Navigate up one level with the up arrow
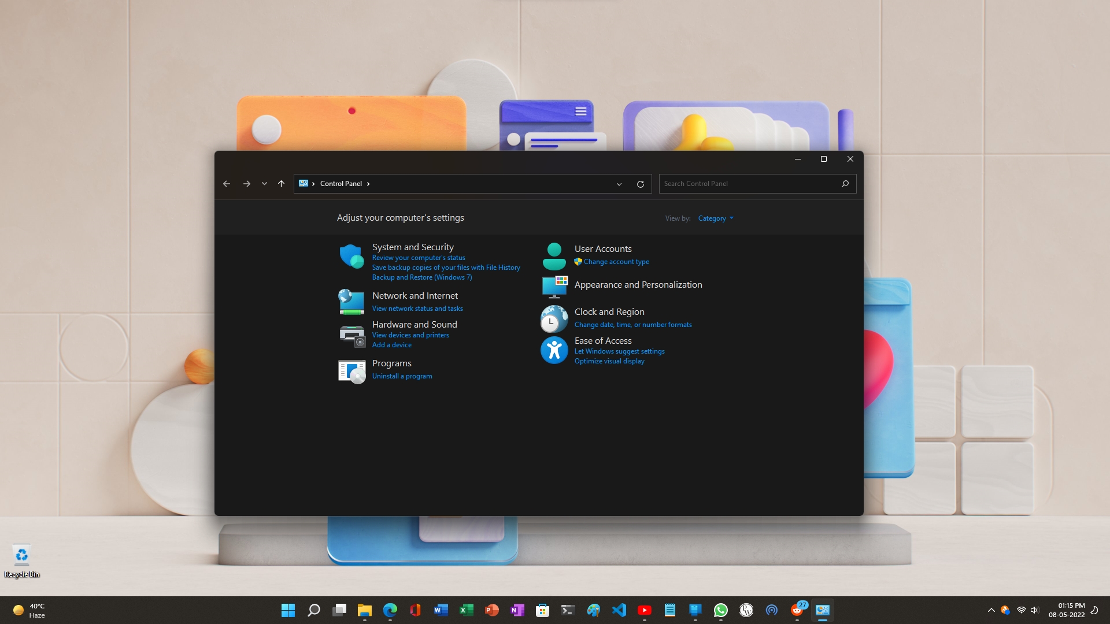The image size is (1110, 624). coord(281,184)
